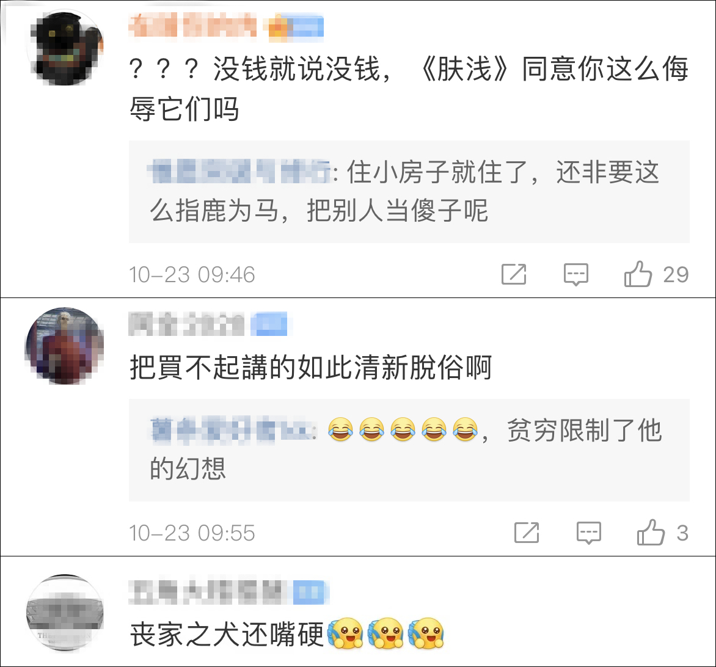The height and width of the screenshot is (667, 716).
Task: Open the blurred username in the first reply
Action: (240, 172)
